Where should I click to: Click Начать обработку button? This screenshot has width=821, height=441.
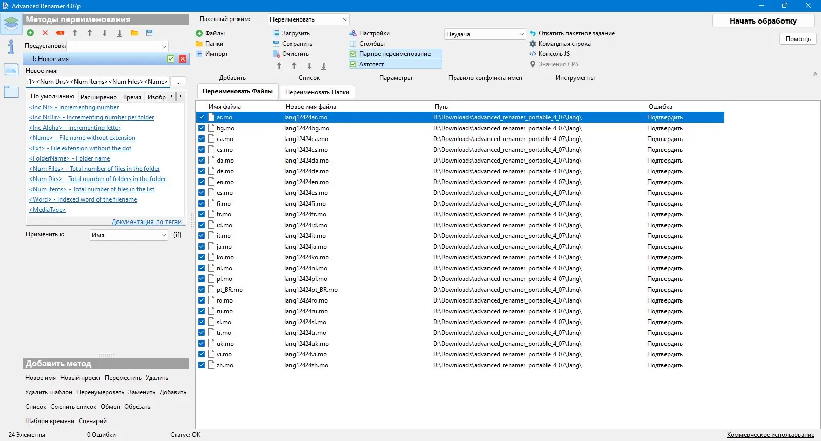[763, 21]
